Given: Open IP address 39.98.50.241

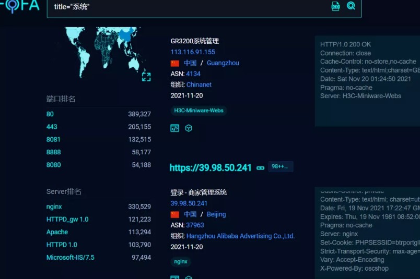Looking at the screenshot, I should click(x=189, y=203).
